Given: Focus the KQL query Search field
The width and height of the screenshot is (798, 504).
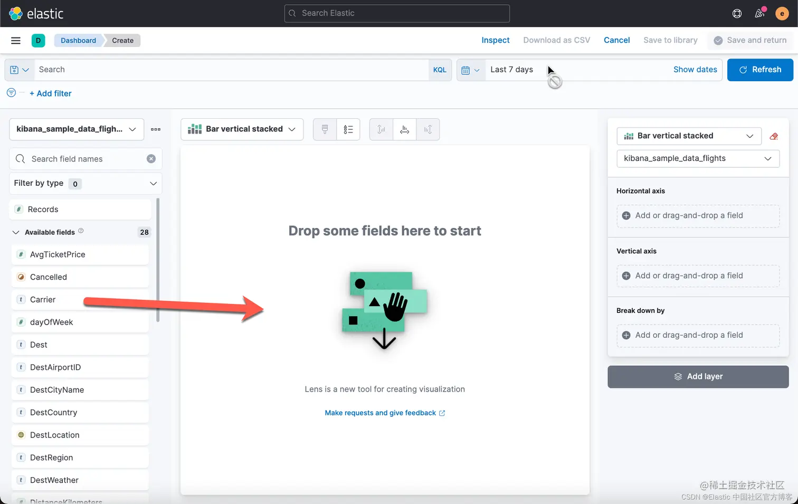Looking at the screenshot, I should point(231,70).
